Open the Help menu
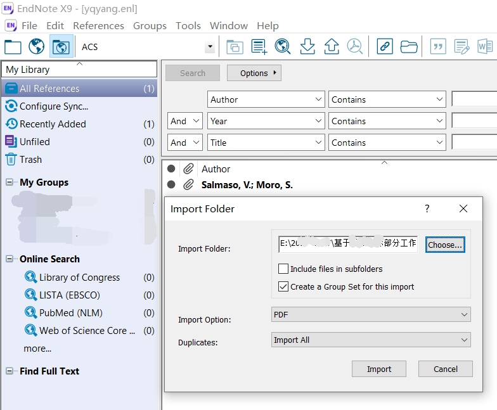This screenshot has height=410, width=497. tap(268, 25)
